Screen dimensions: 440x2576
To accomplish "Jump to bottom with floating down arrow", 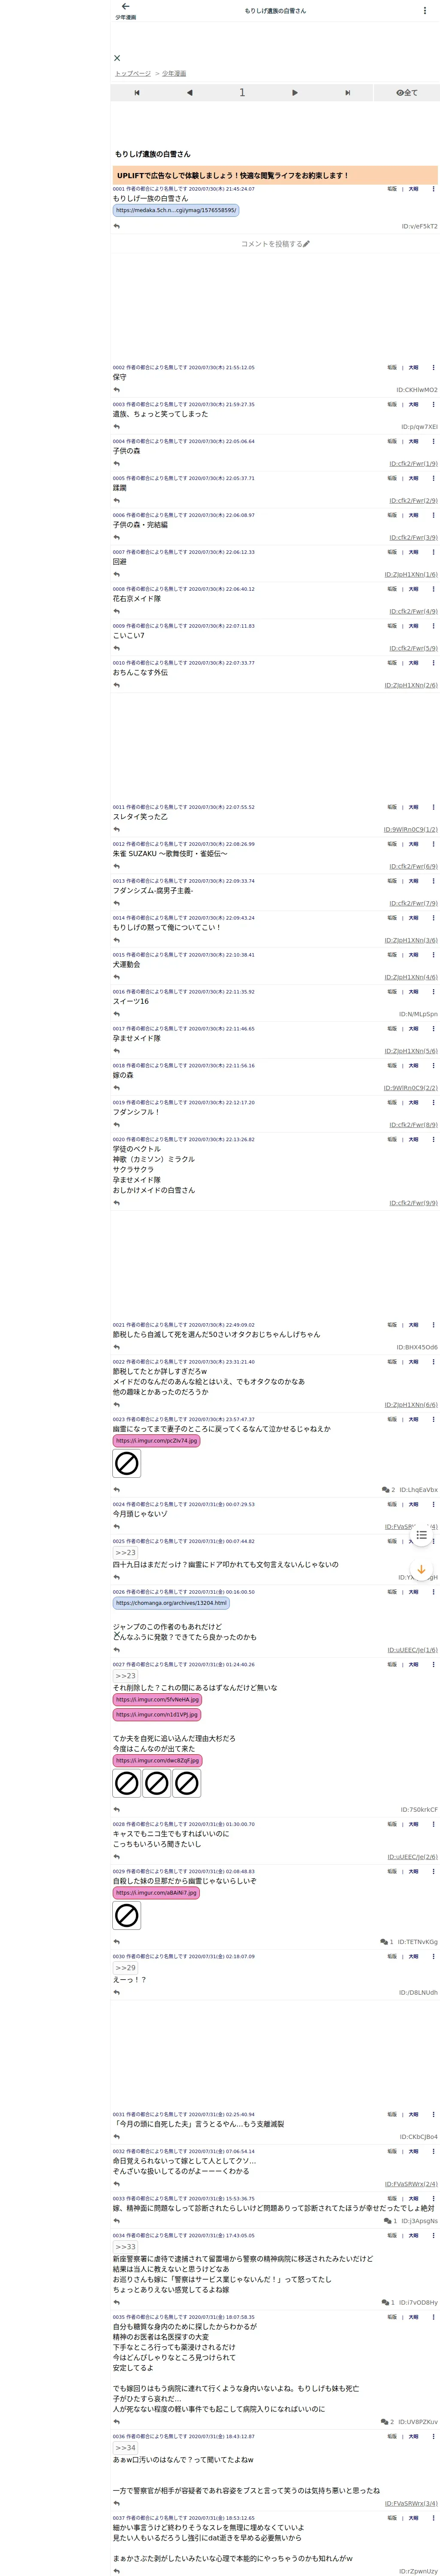I will click(x=421, y=1570).
